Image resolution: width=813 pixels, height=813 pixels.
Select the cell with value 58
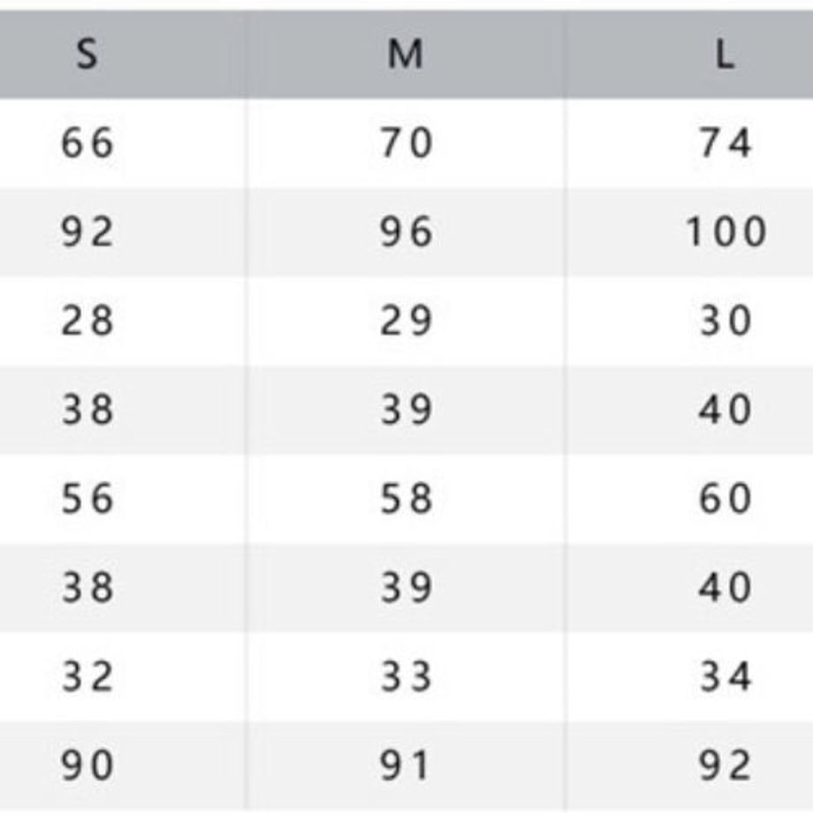406,498
